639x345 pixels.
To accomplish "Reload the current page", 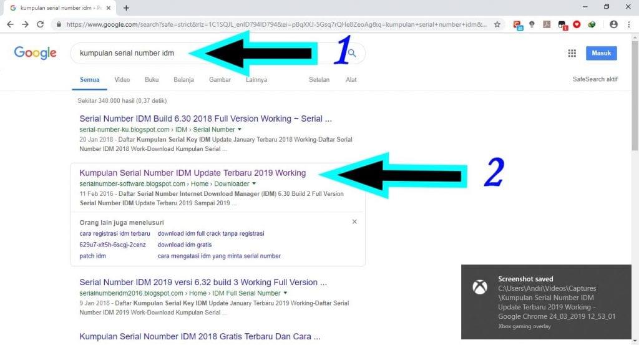I will click(40, 24).
